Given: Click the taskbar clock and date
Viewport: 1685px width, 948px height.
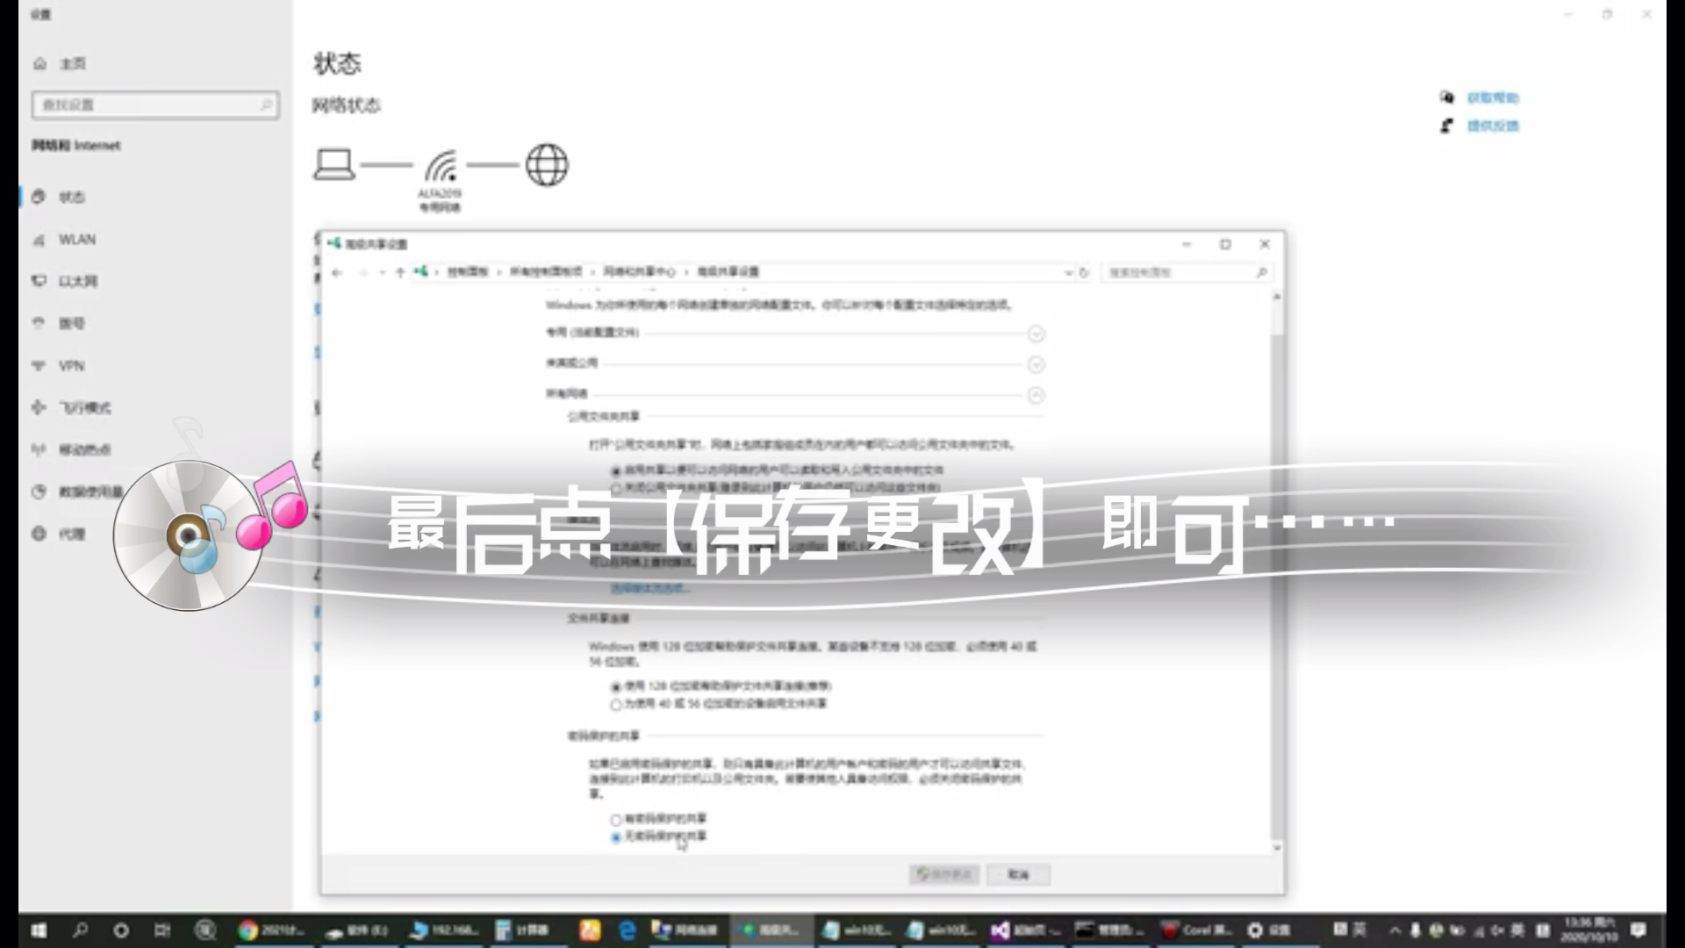Looking at the screenshot, I should (x=1589, y=930).
